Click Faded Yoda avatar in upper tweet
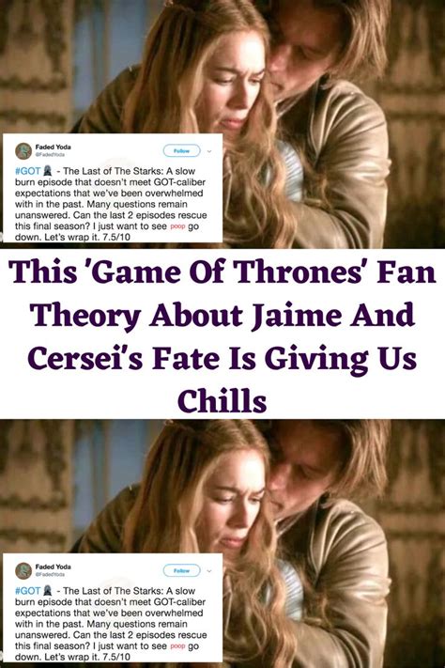 (x=23, y=151)
